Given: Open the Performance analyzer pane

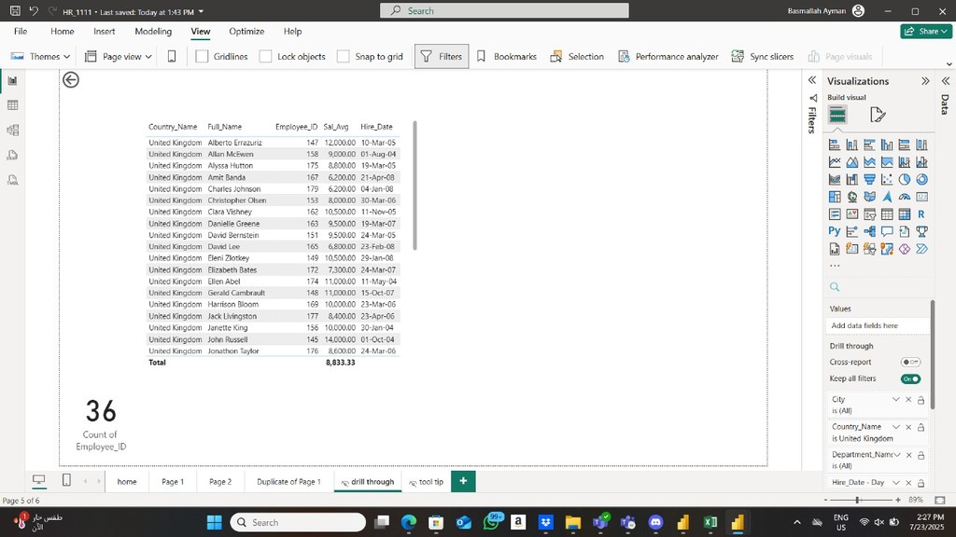Looking at the screenshot, I should pos(668,57).
